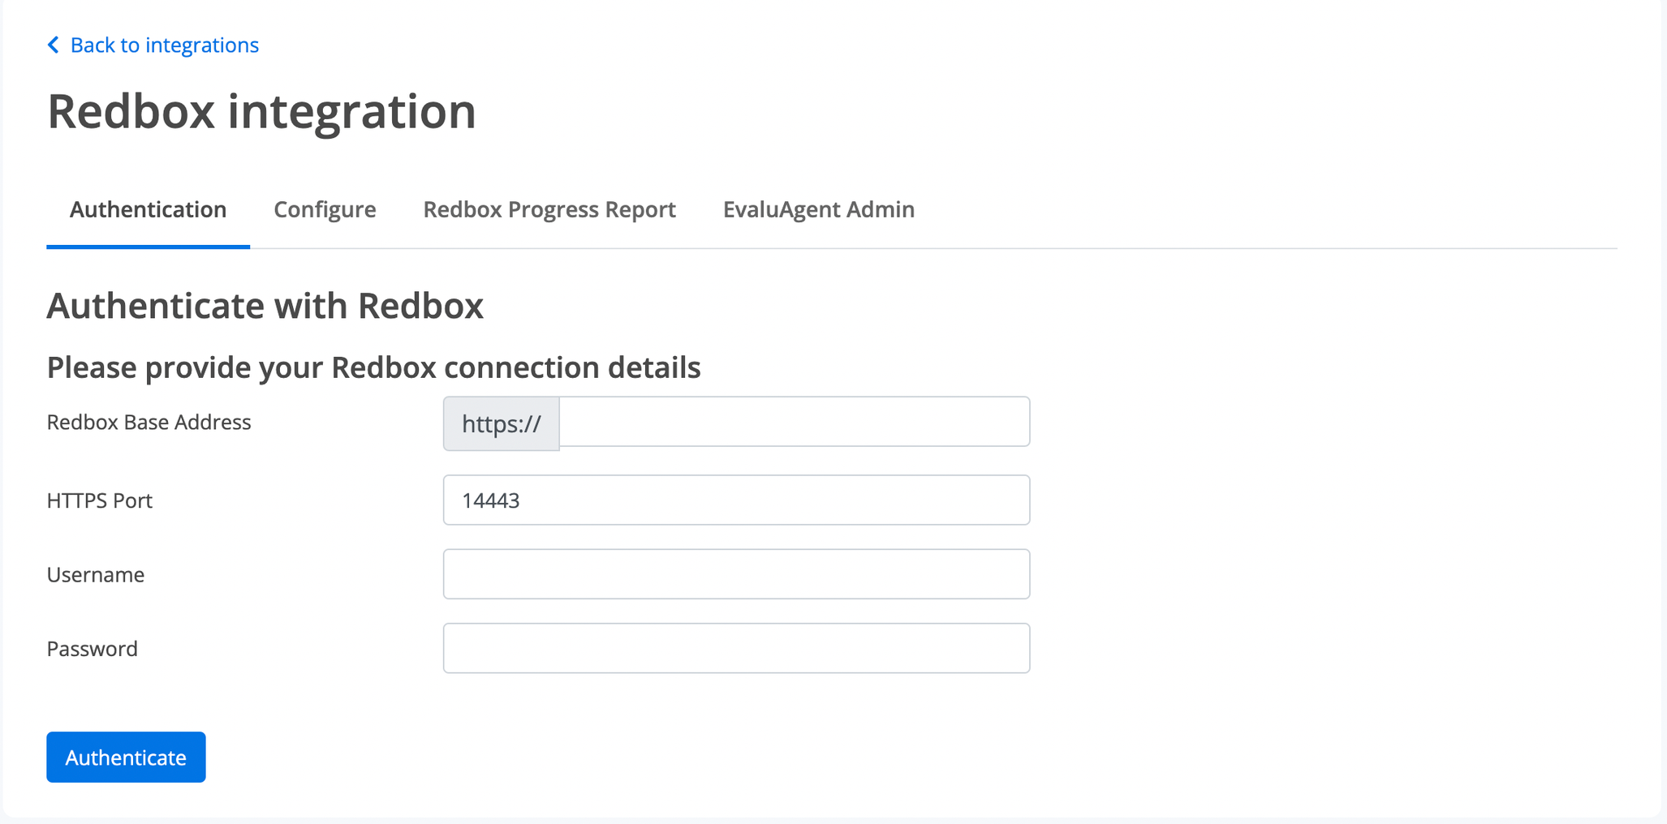Viewport: 1667px width, 824px height.
Task: Open the EvaluAgent Admin tab
Action: pyautogui.click(x=819, y=209)
